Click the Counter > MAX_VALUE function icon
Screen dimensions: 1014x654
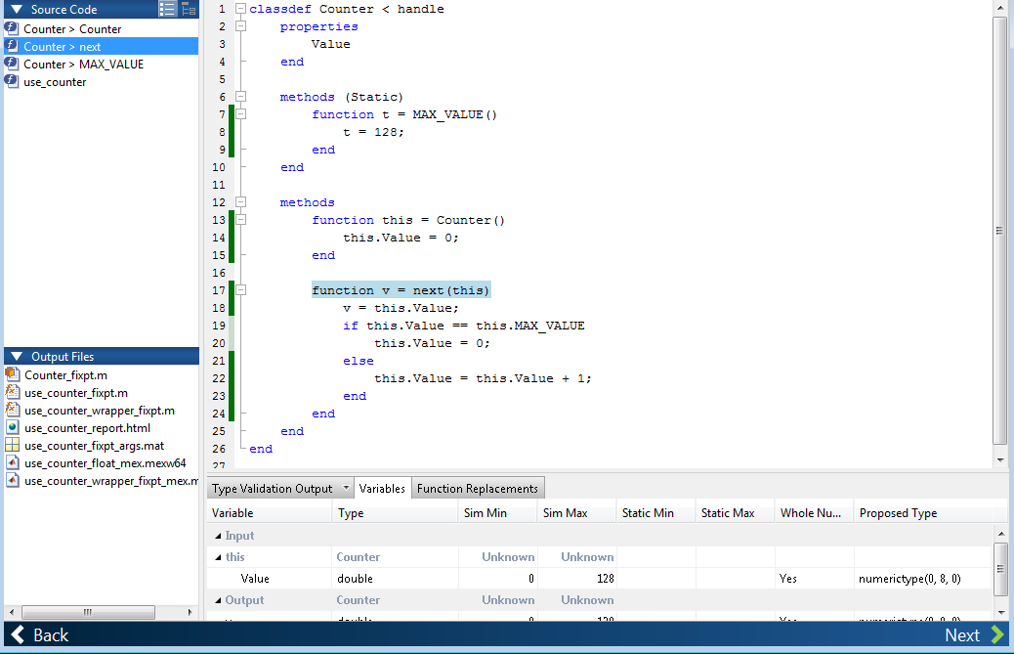pos(12,65)
